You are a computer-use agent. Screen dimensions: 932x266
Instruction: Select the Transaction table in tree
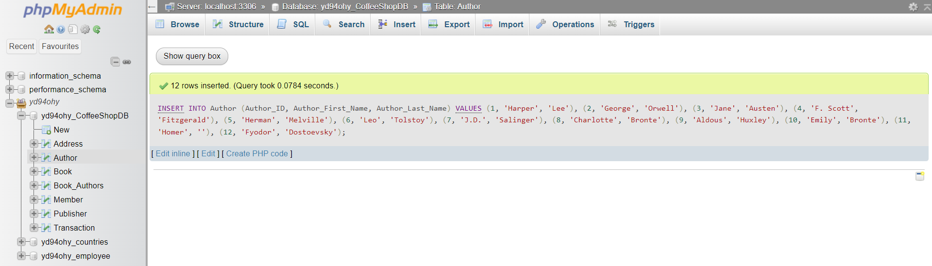point(74,228)
